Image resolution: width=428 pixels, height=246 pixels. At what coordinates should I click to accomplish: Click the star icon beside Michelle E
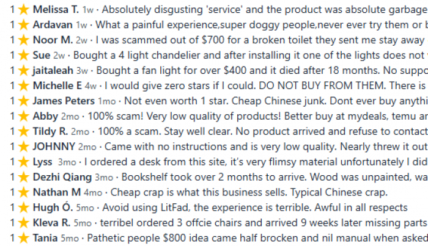point(24,86)
